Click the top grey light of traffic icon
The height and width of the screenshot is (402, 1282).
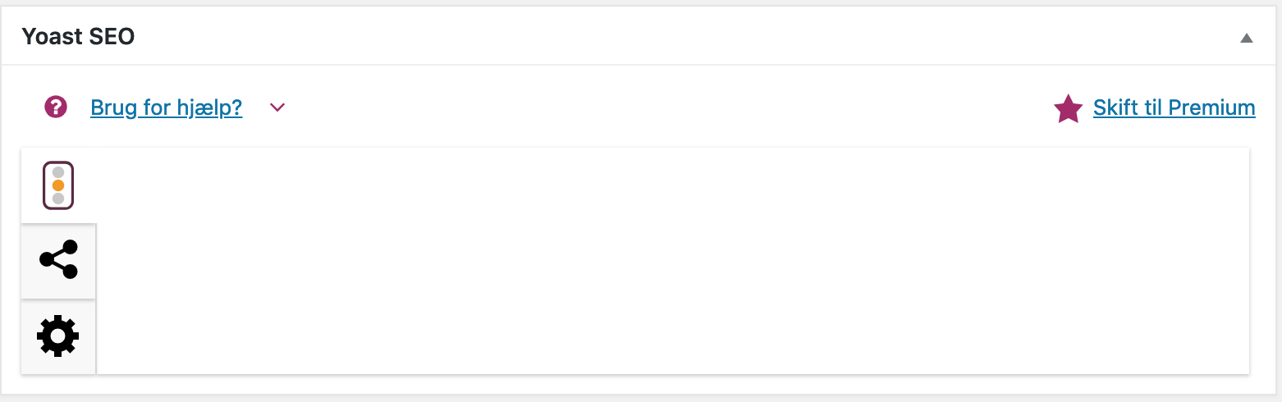(58, 172)
